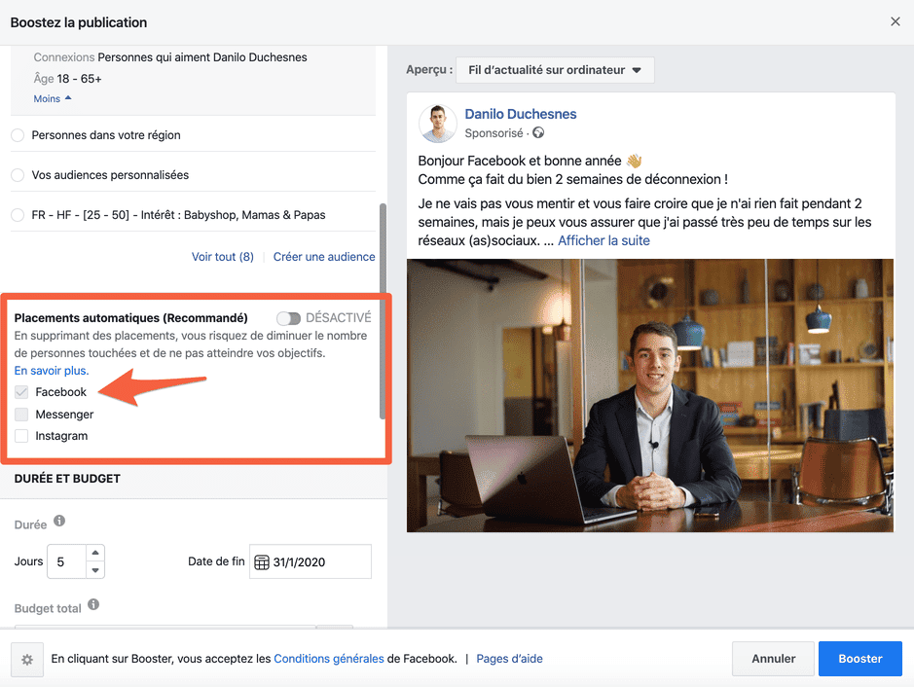Viewport: 914px width, 687px height.
Task: Expand post text with Afficher la suite
Action: (x=603, y=240)
